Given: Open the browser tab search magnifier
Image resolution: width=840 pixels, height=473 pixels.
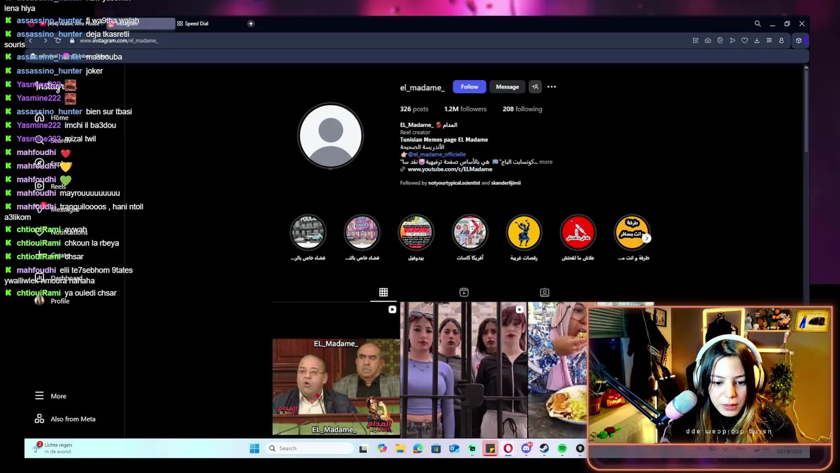Looking at the screenshot, I should coord(757,24).
